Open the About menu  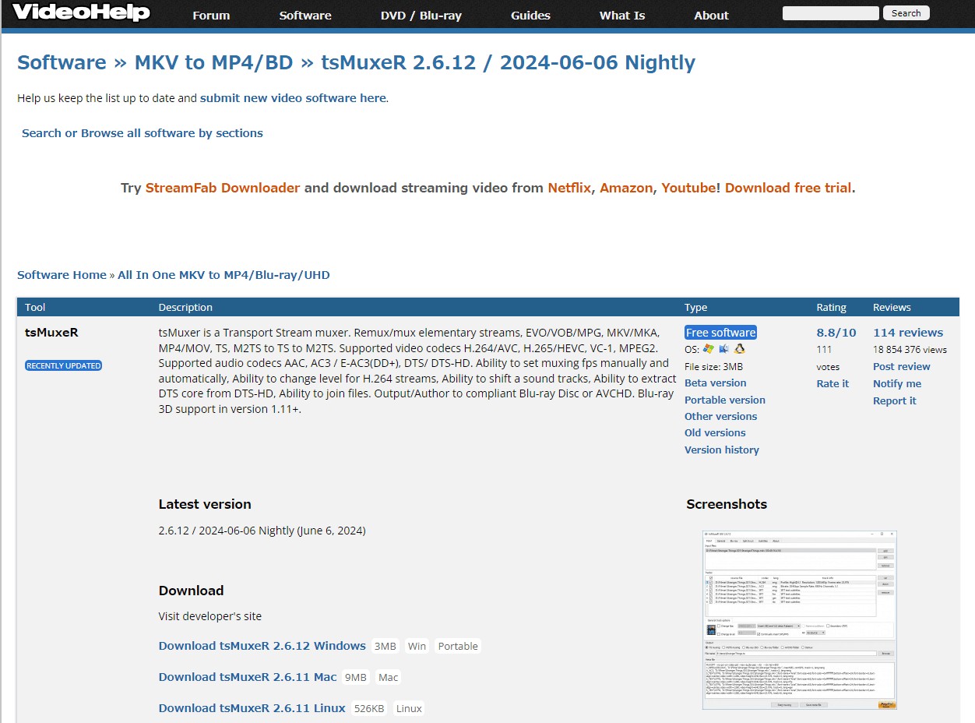tap(712, 16)
